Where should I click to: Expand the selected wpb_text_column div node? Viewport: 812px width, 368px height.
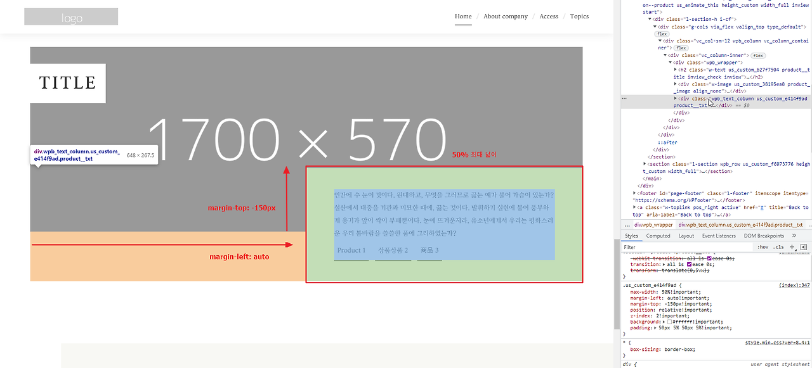pyautogui.click(x=675, y=99)
